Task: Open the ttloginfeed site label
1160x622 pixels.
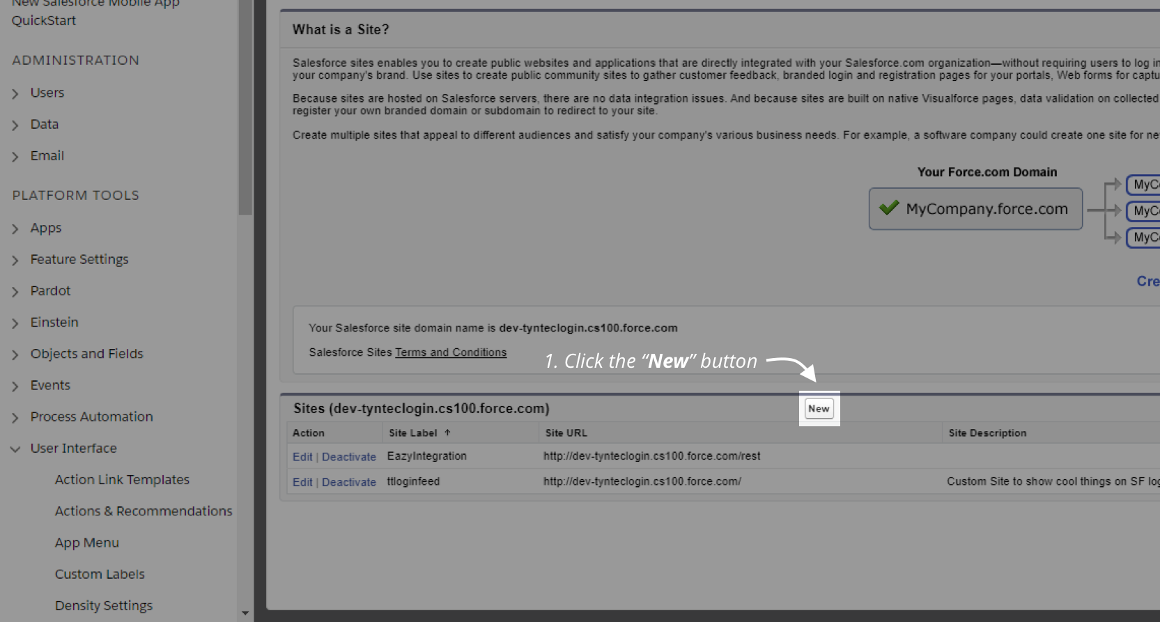Action: (x=413, y=481)
